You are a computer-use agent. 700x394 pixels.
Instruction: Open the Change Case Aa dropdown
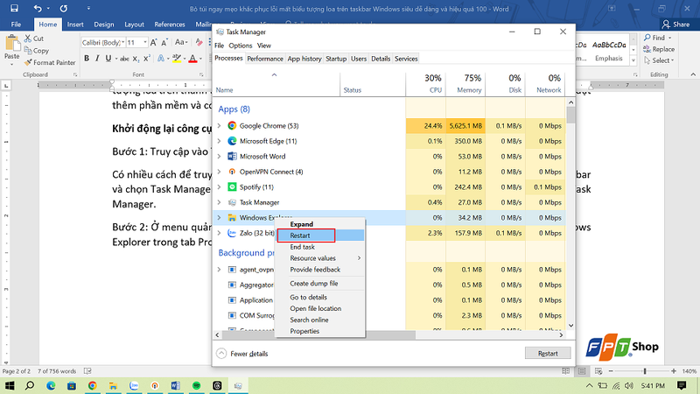[x=181, y=42]
